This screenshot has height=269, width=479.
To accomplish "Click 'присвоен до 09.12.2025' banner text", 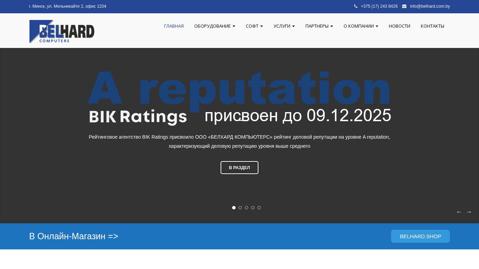I will (x=298, y=116).
